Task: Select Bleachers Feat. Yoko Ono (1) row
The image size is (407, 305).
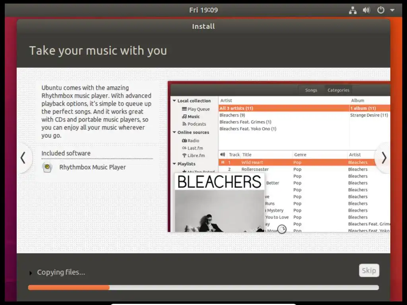Action: 283,129
